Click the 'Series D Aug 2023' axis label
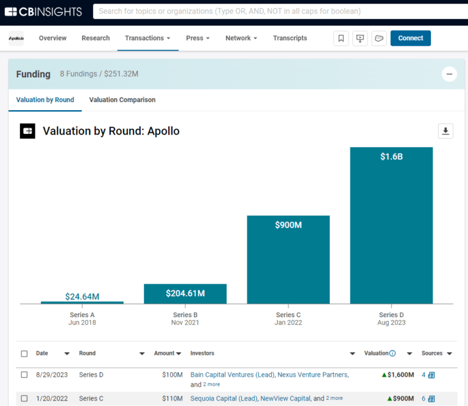This screenshot has width=468, height=406. tap(391, 319)
